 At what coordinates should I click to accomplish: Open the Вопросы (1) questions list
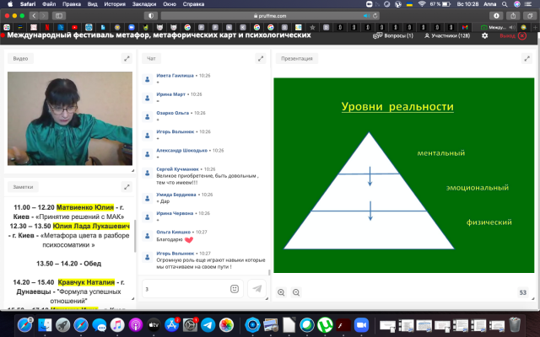(x=395, y=36)
